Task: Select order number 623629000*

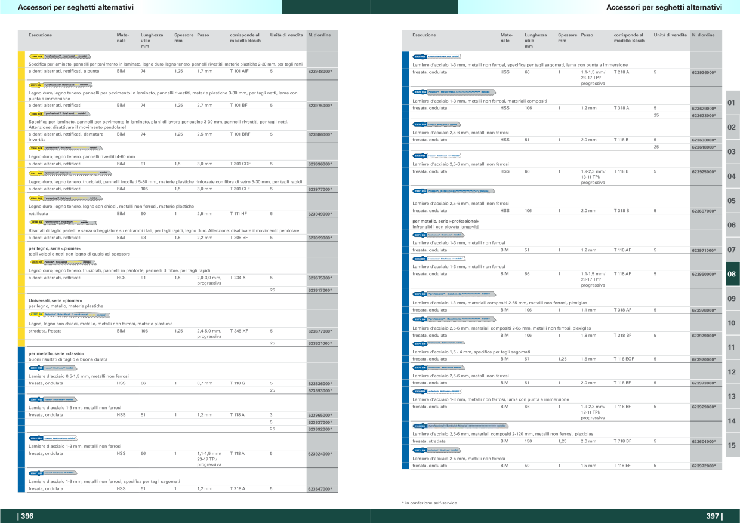Action: pos(704,109)
